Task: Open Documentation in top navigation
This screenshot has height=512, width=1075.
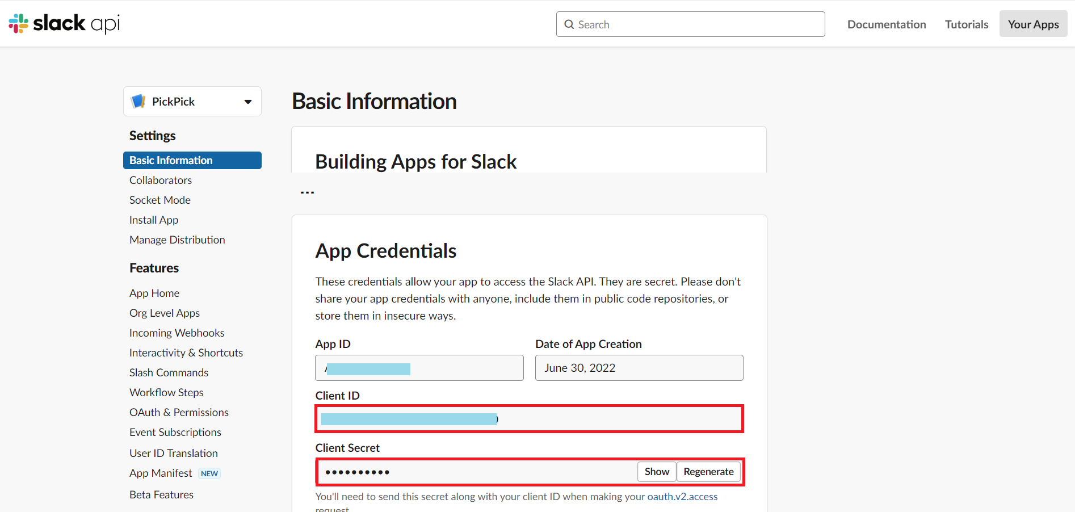Action: [887, 24]
